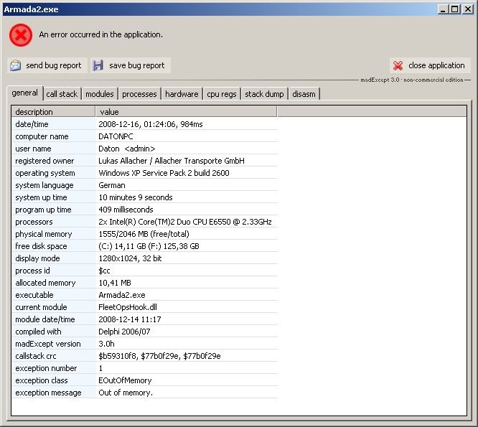Viewport: 478px width, 427px height.
Task: Click the send bug report label
Action: tap(54, 65)
